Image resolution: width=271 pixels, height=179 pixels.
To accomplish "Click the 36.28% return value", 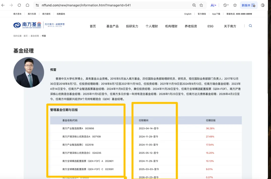I will (x=210, y=128).
